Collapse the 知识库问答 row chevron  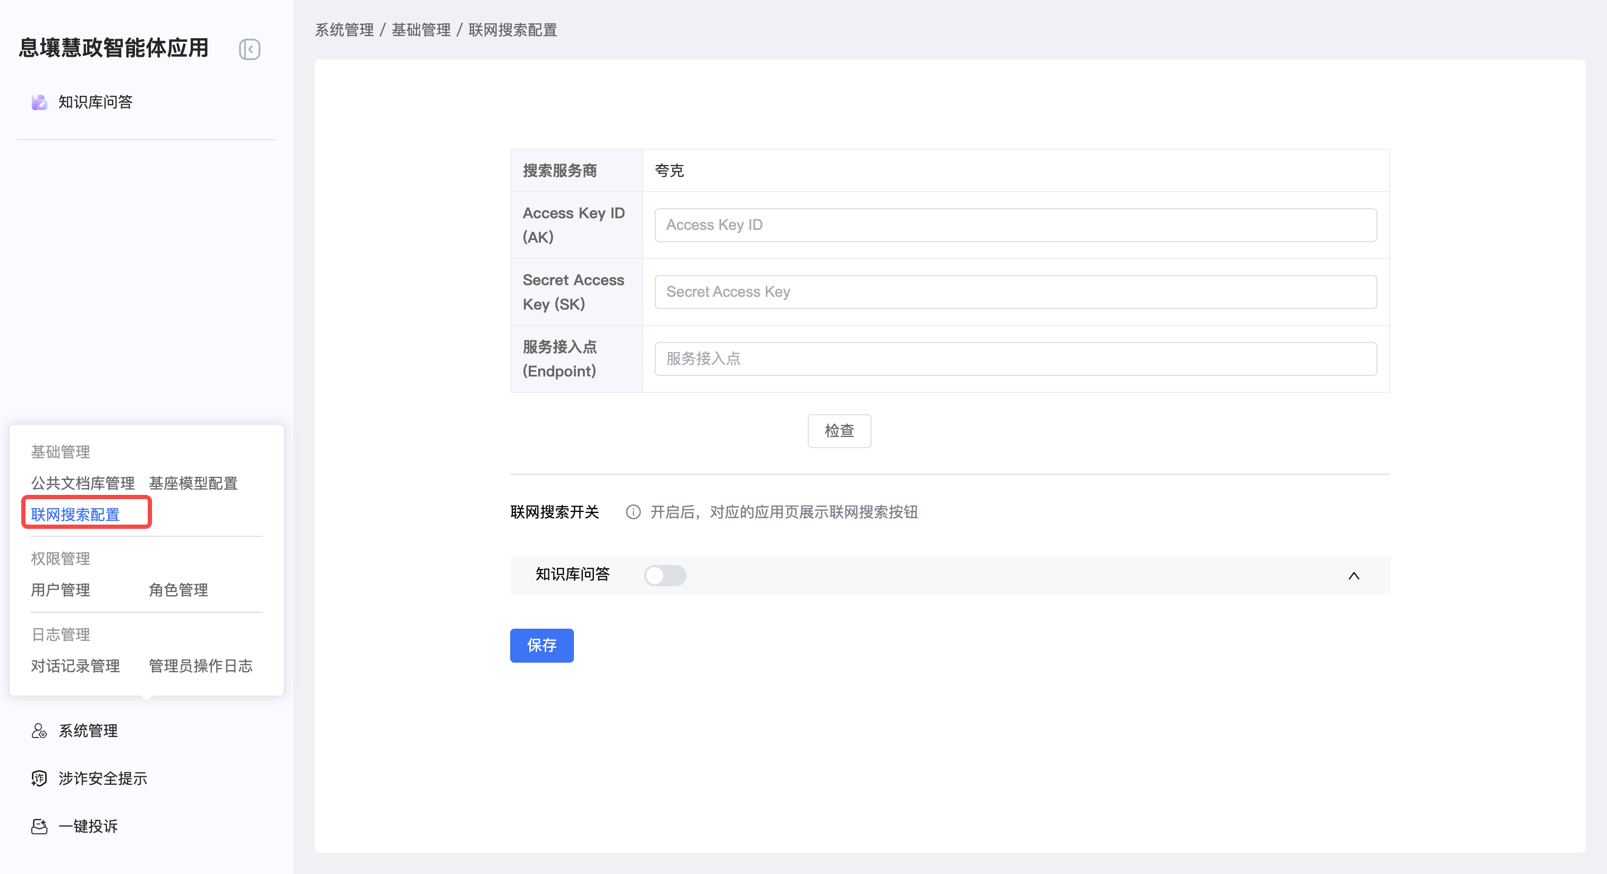(x=1353, y=576)
